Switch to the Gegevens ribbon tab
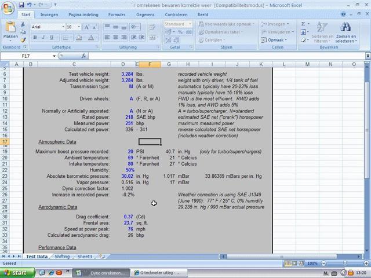The height and width of the screenshot is (278, 371). coord(145,14)
